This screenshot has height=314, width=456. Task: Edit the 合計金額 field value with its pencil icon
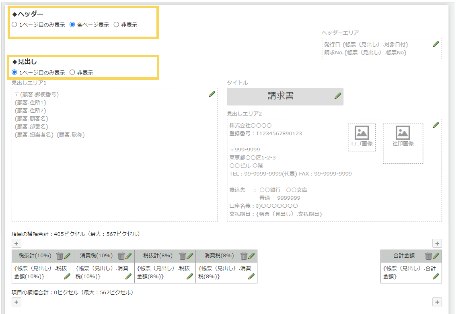point(435,277)
